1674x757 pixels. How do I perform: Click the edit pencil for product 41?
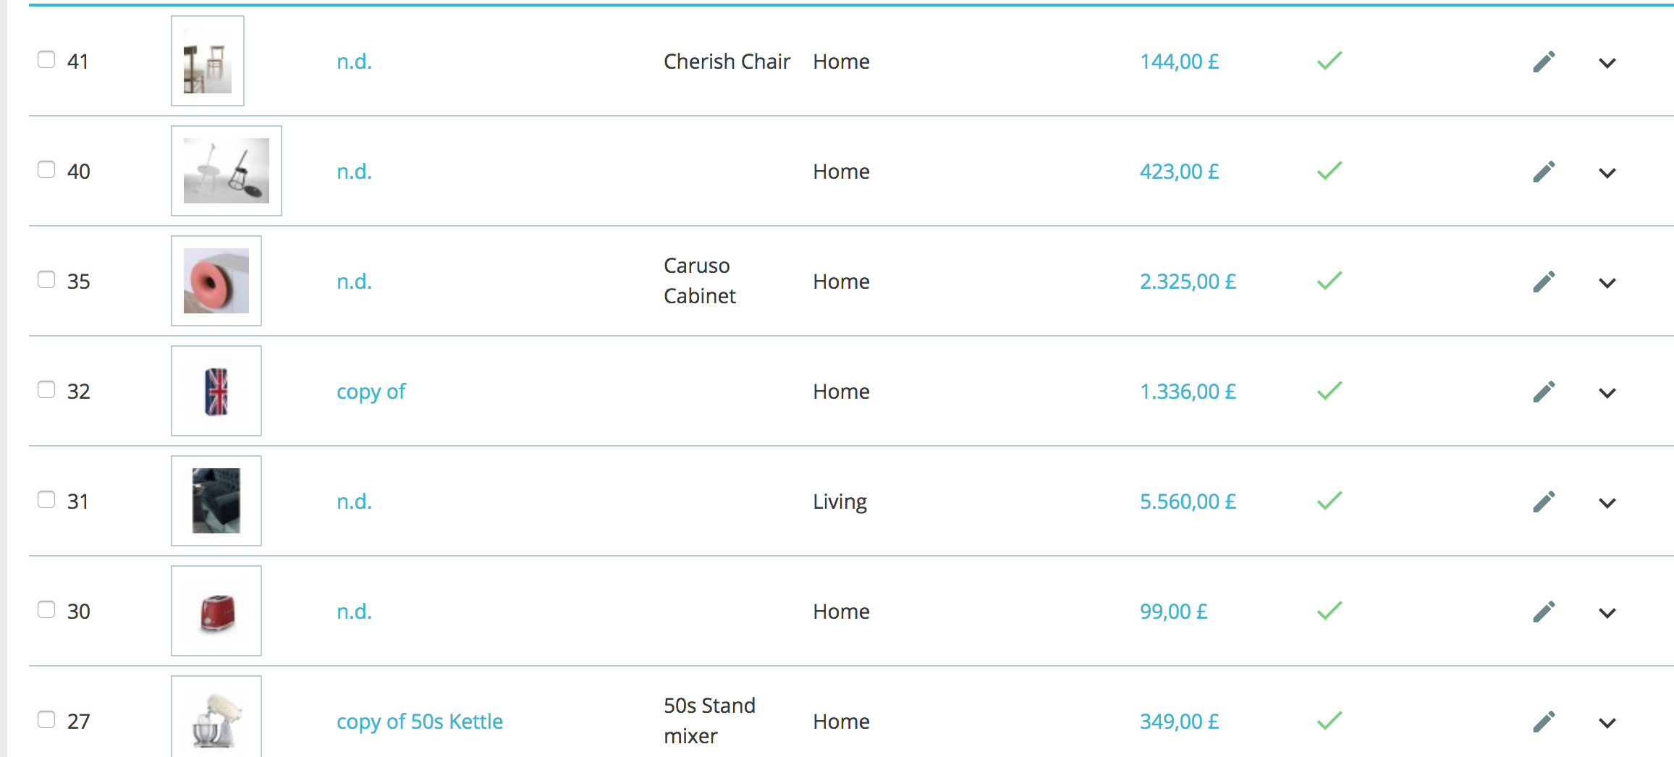(x=1544, y=62)
